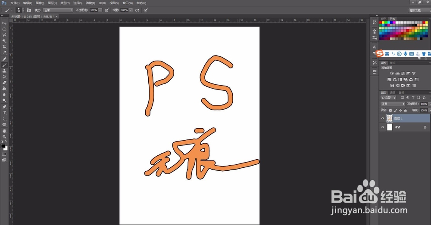The height and width of the screenshot is (225, 431).
Task: Toggle lock position
Action: 400,110
